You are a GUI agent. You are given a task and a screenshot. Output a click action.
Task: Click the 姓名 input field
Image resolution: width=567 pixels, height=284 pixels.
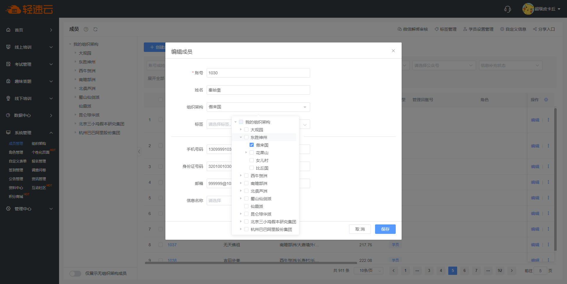tap(258, 90)
